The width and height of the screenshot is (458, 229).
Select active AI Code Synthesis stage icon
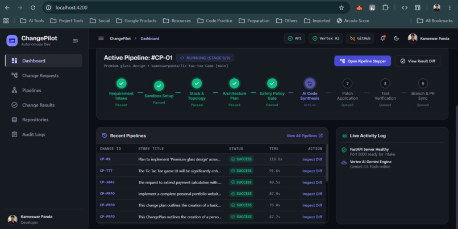[310, 83]
